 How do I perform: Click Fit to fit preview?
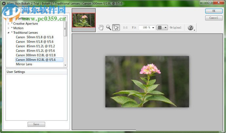[x=134, y=27]
